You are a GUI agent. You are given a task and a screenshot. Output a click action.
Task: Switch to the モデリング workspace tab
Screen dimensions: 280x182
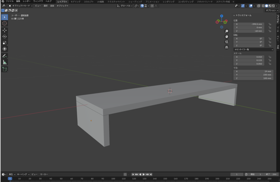[x=75, y=2]
